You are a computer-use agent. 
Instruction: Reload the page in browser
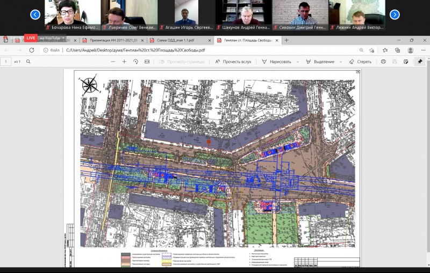(x=32, y=50)
